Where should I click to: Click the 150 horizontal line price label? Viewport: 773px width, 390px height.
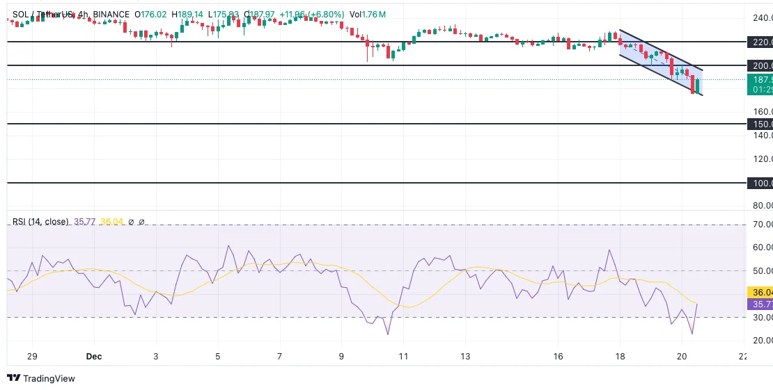(x=760, y=124)
